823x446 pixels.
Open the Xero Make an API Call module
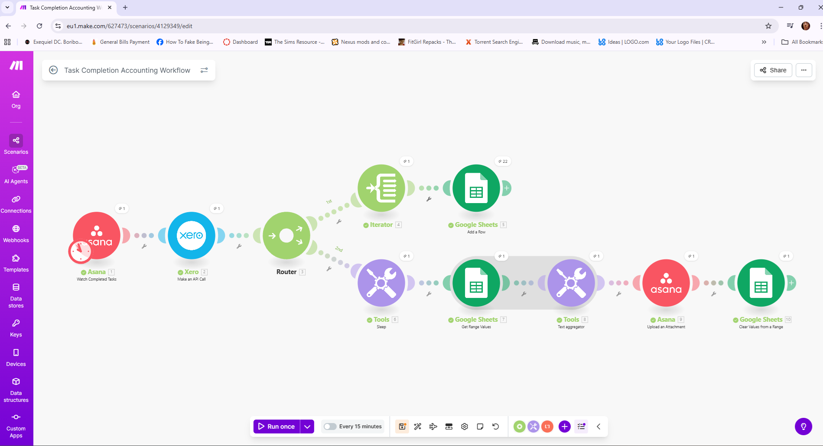(192, 235)
